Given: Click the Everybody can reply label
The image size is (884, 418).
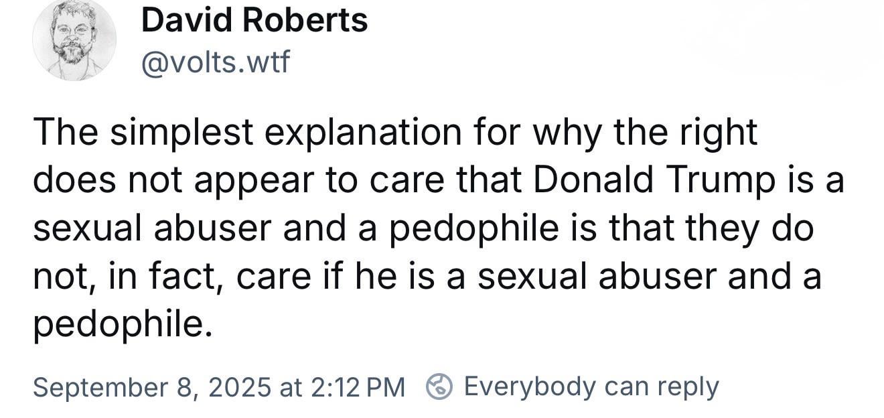Looking at the screenshot, I should (591, 387).
